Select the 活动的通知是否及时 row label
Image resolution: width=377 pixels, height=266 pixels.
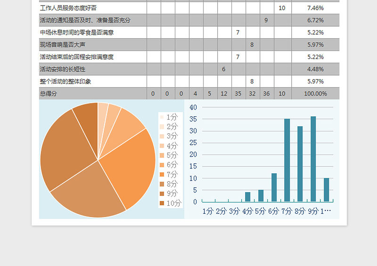85,20
